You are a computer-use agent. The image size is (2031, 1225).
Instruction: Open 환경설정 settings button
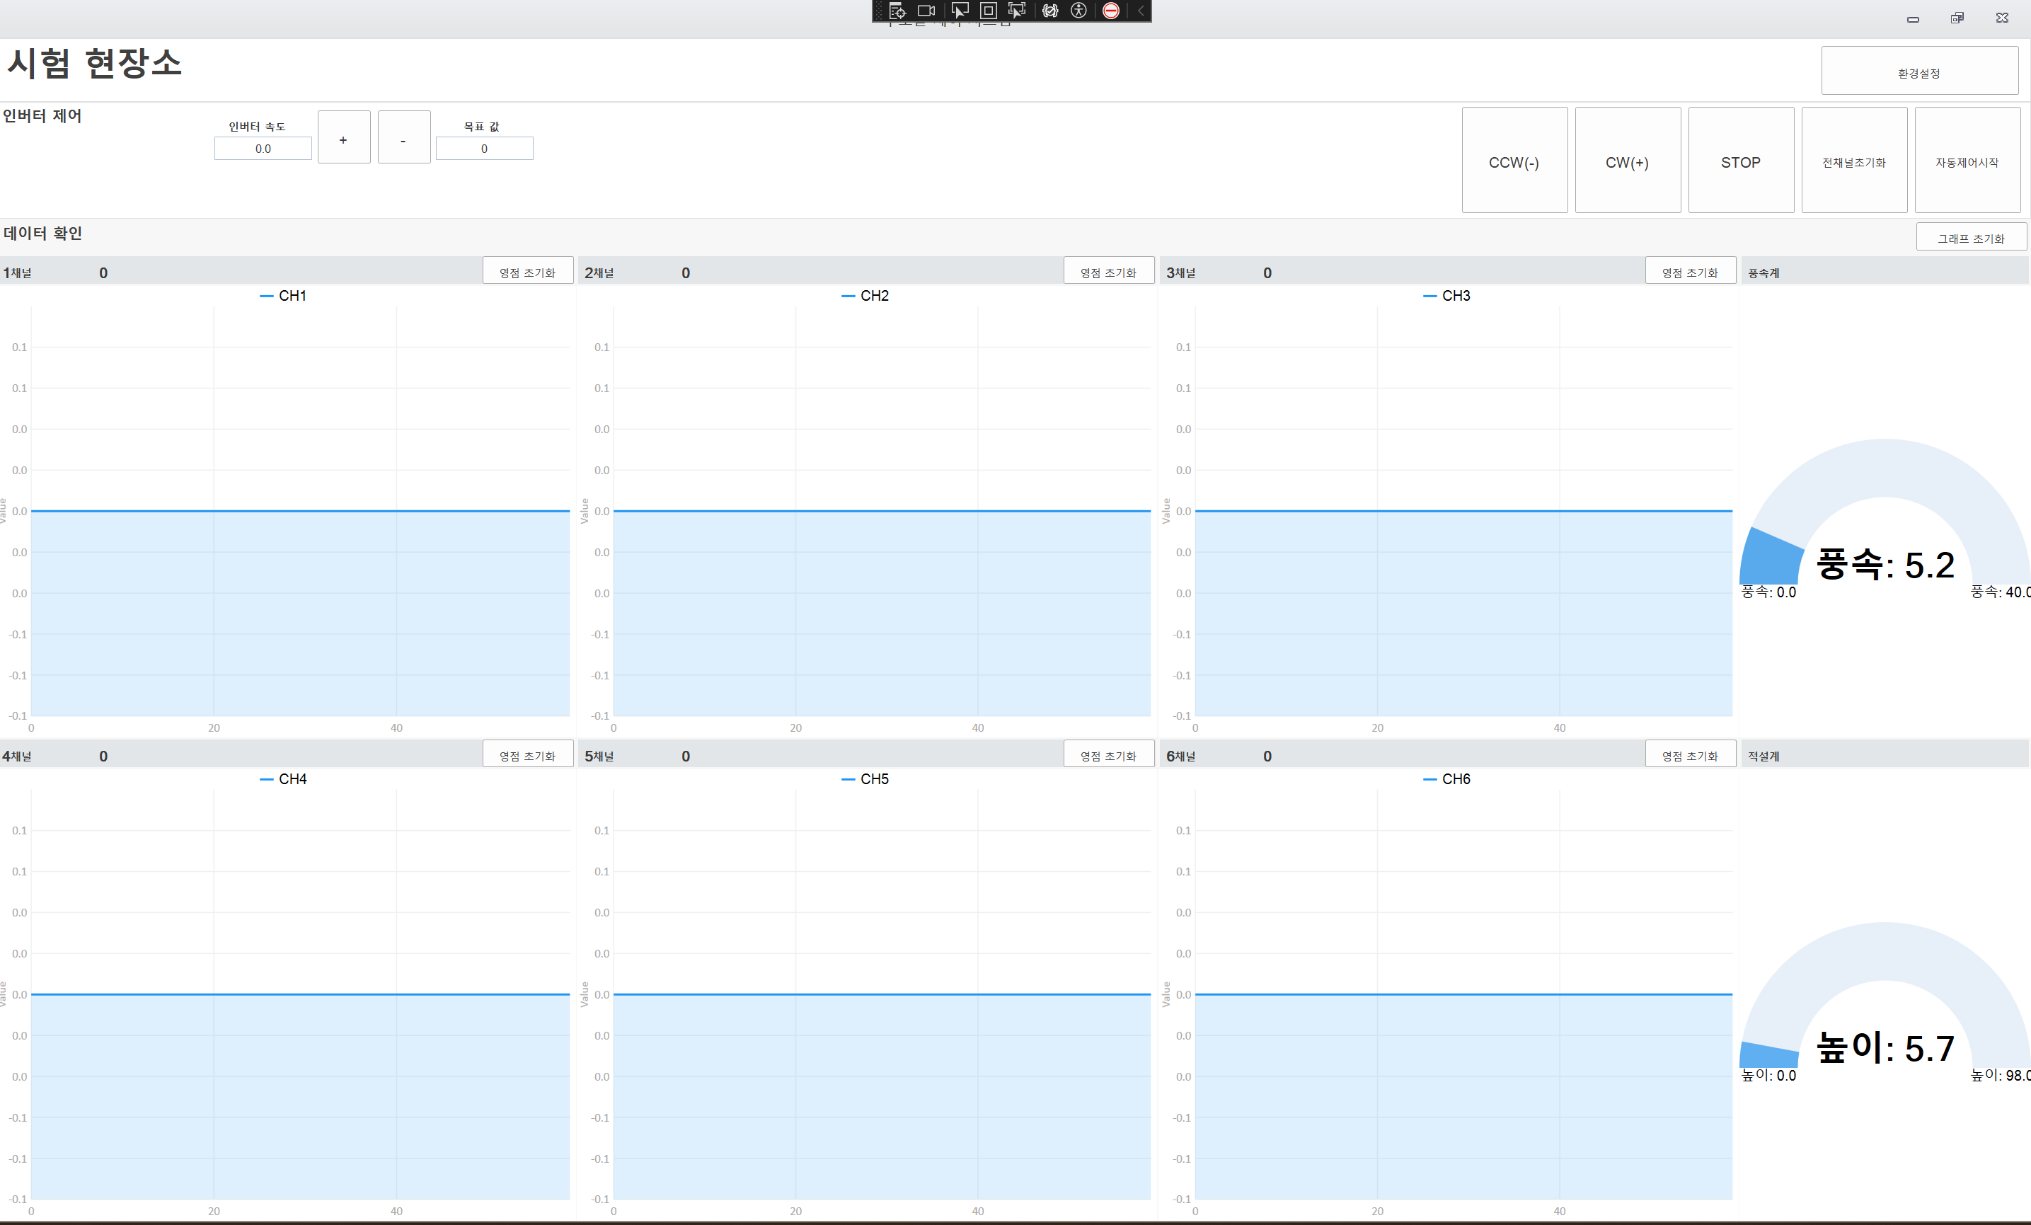point(1919,71)
